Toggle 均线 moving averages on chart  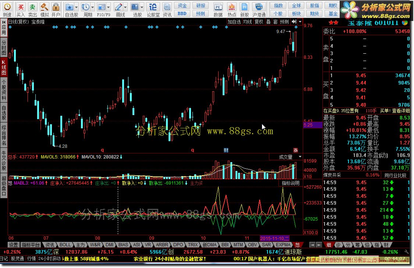[x=247, y=22]
